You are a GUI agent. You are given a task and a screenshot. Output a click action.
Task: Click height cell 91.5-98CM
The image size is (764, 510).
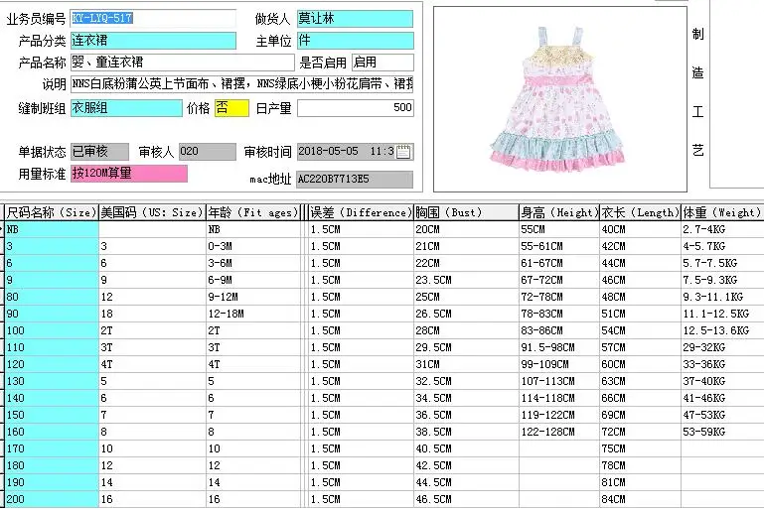coord(559,347)
